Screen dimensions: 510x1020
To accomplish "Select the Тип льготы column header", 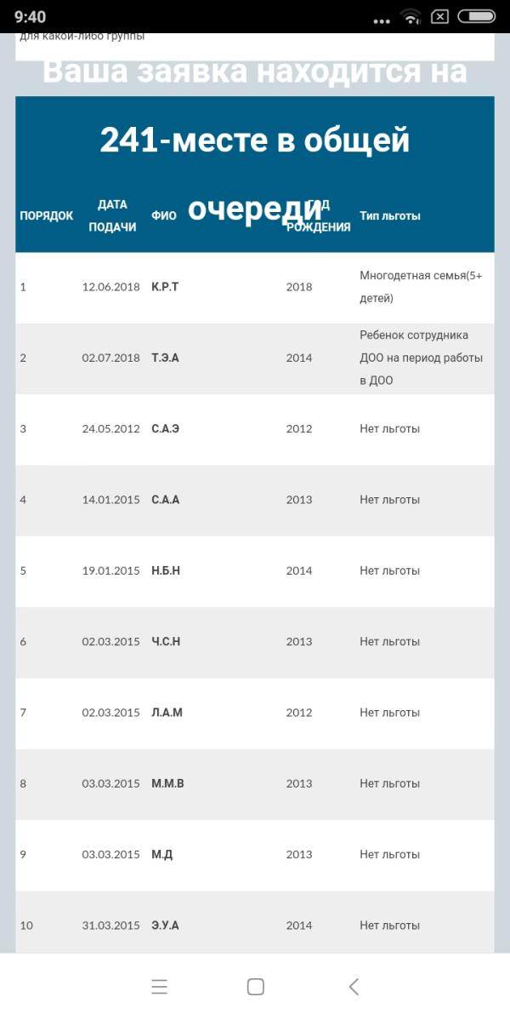I will click(390, 216).
